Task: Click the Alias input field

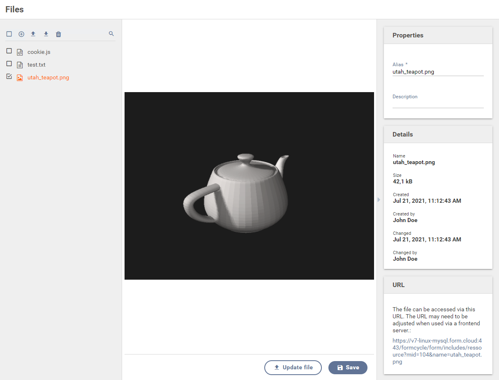Action: click(438, 72)
